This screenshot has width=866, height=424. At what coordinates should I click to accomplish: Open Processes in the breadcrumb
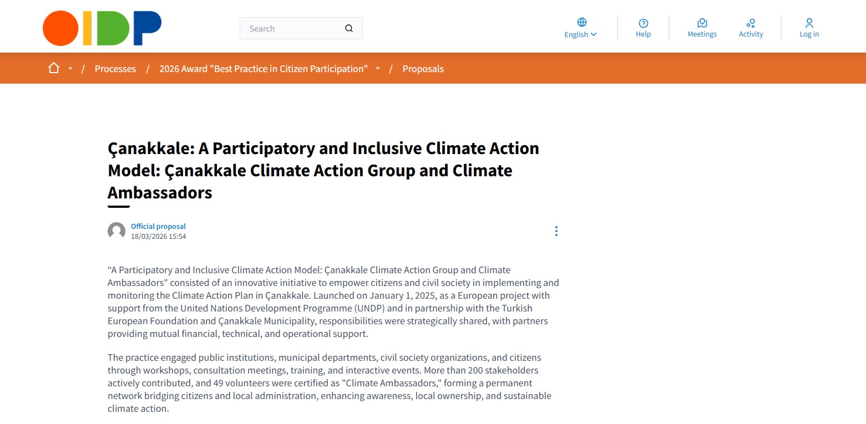[x=115, y=69]
